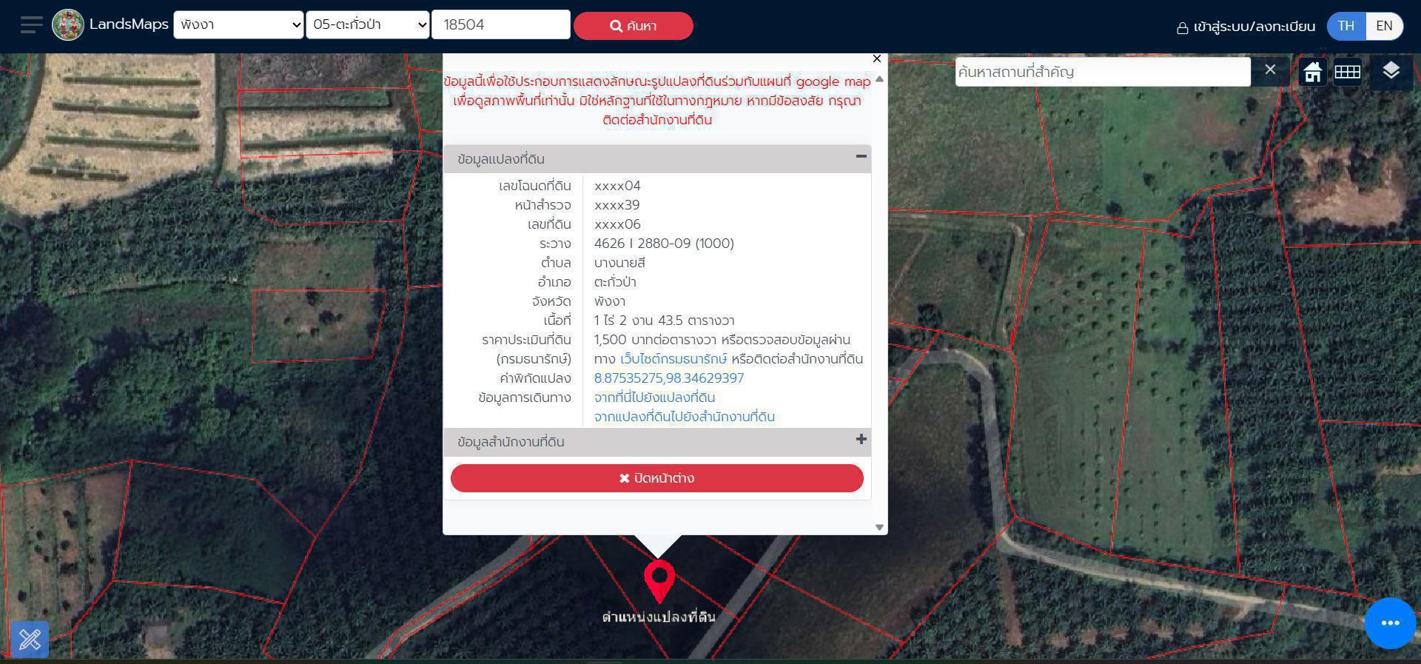1421x664 pixels.
Task: Open the blue chat bubble button
Action: tap(1390, 623)
